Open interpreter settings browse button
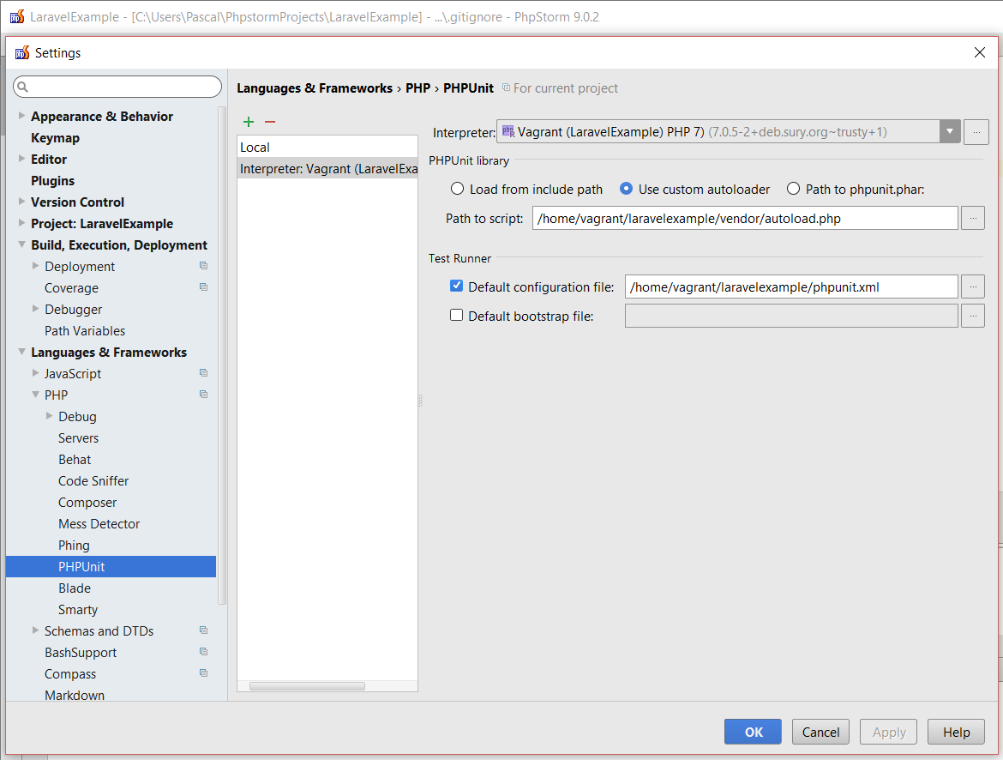 976,132
